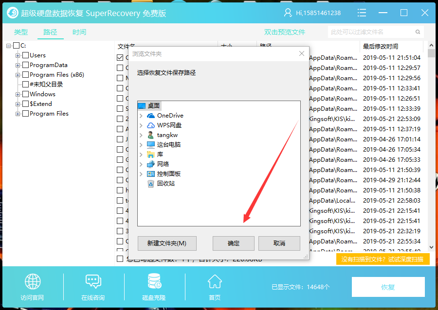Check the Program Files folder checkbox
The image size is (438, 310).
25,114
